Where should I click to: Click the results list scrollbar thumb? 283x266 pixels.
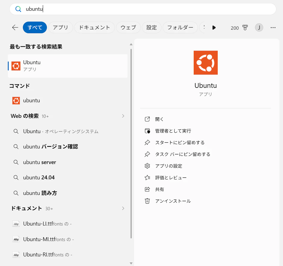(x=131, y=144)
